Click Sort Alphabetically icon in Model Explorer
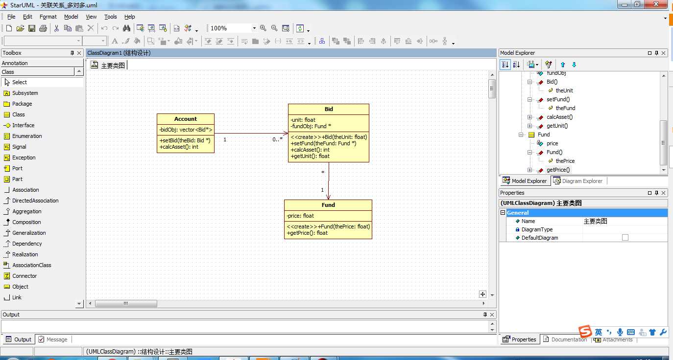The width and height of the screenshot is (673, 360). pos(516,65)
